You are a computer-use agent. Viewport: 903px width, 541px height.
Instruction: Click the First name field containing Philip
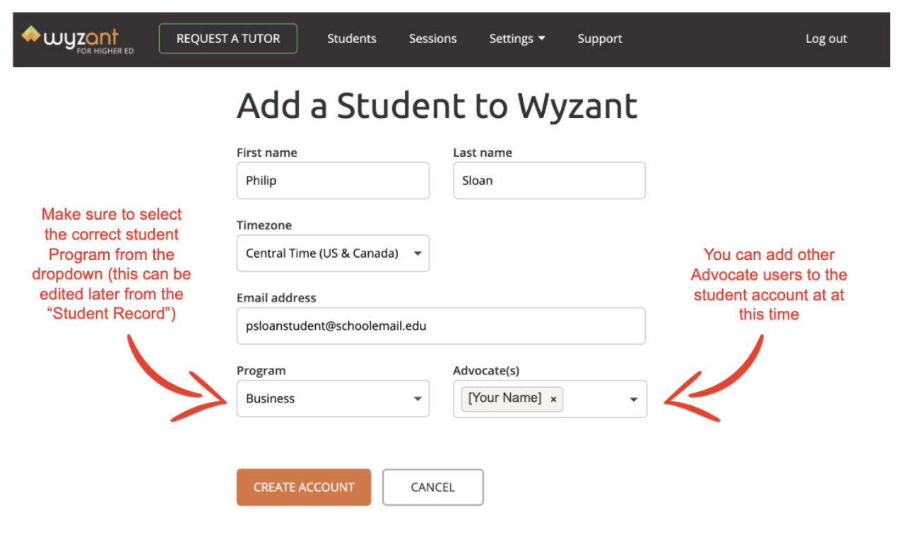[333, 180]
